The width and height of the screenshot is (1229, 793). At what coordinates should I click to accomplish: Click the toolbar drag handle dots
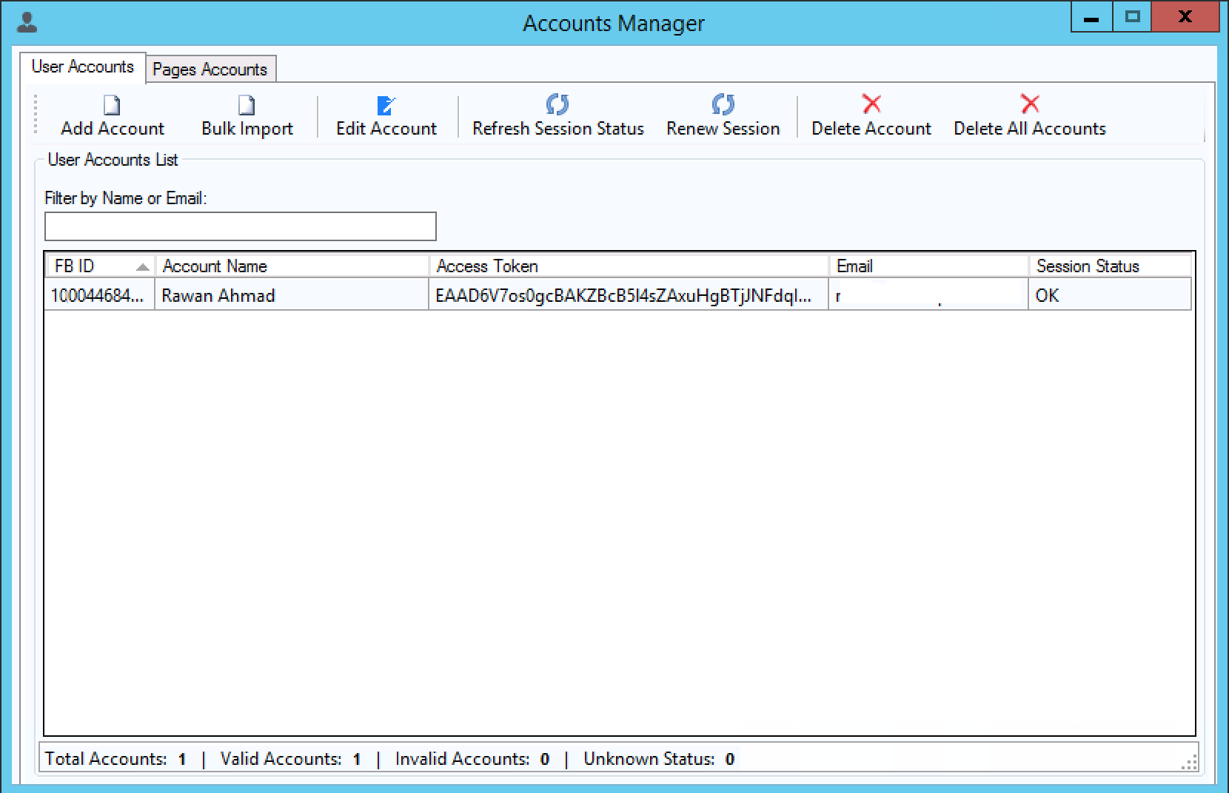[x=34, y=115]
